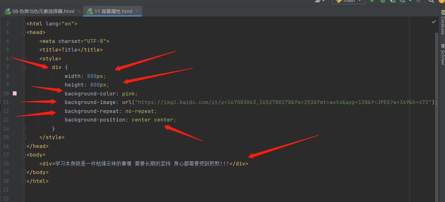Image resolution: width=445 pixels, height=202 pixels.
Task: Click the background-image URL string
Action: tap(283, 102)
